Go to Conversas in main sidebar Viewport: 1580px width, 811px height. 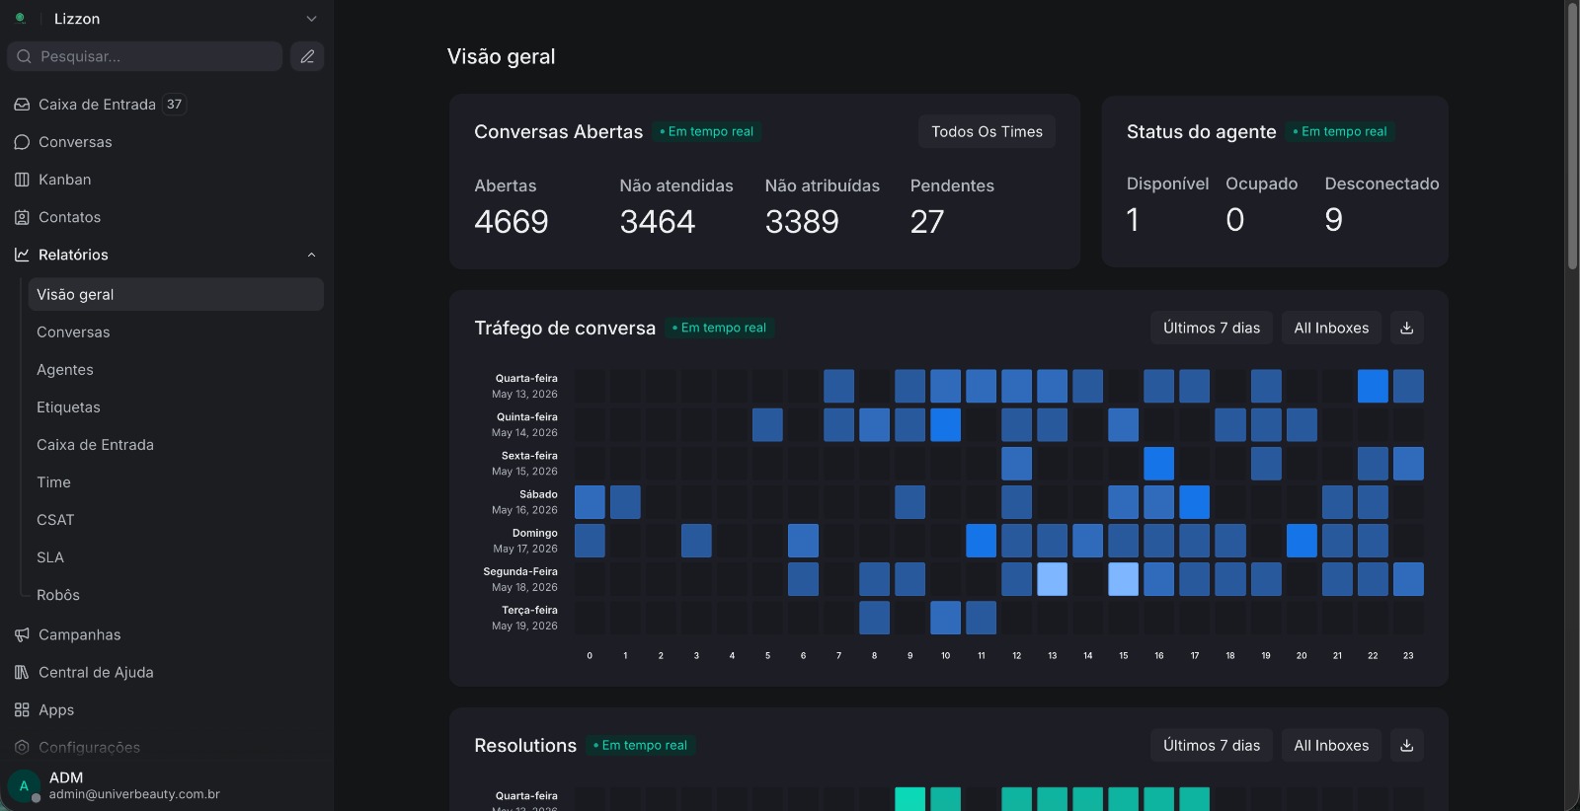[x=166, y=142]
